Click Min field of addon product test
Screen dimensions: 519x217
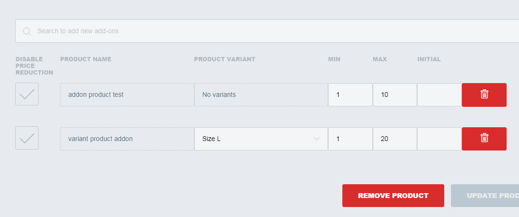tap(350, 95)
